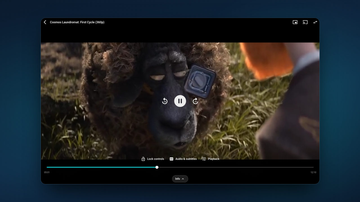Click the elapsed time 05:01
The image size is (360, 202).
tap(47, 172)
